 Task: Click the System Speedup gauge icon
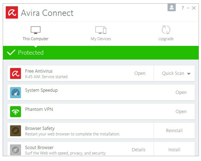[15, 92]
